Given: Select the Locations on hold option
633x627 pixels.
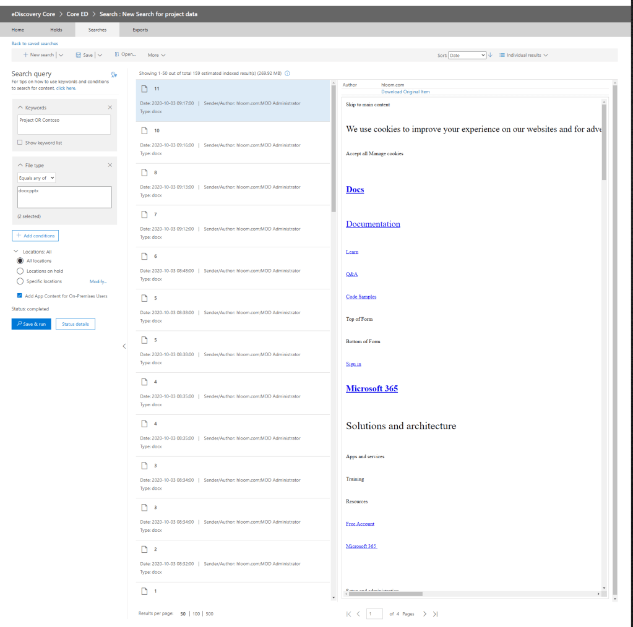Looking at the screenshot, I should click(x=20, y=271).
